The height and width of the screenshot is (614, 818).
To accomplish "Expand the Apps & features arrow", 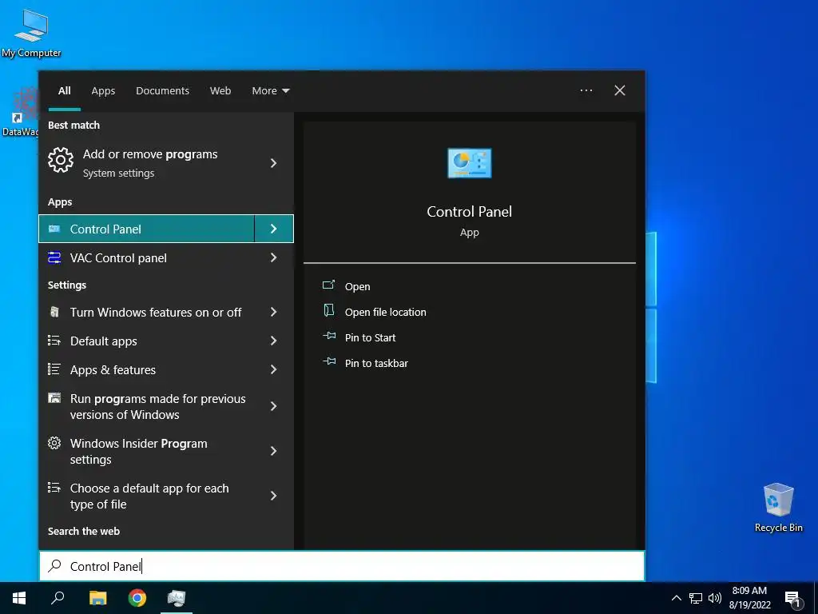I will tap(273, 369).
